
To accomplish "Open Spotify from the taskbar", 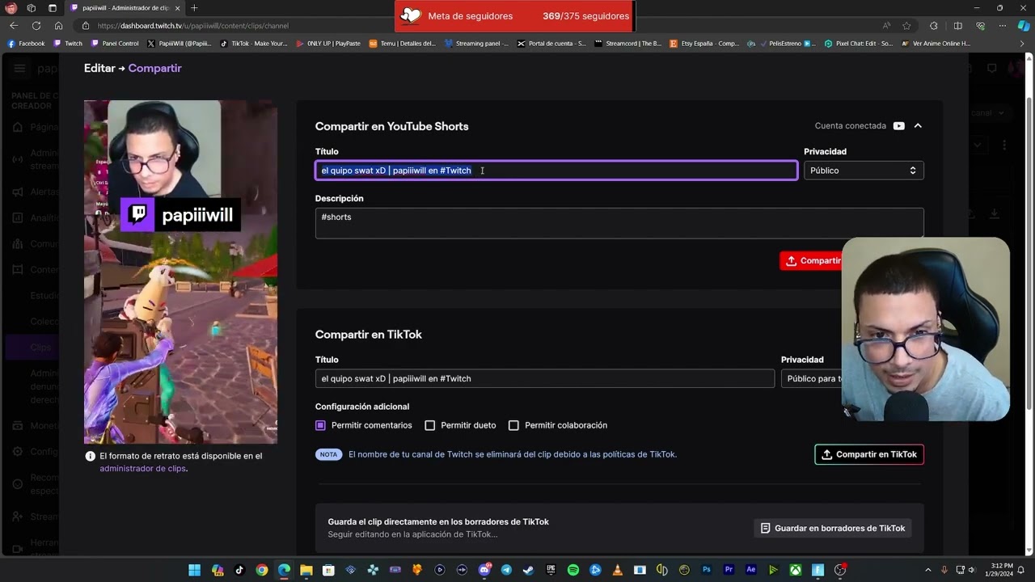I will [x=572, y=570].
